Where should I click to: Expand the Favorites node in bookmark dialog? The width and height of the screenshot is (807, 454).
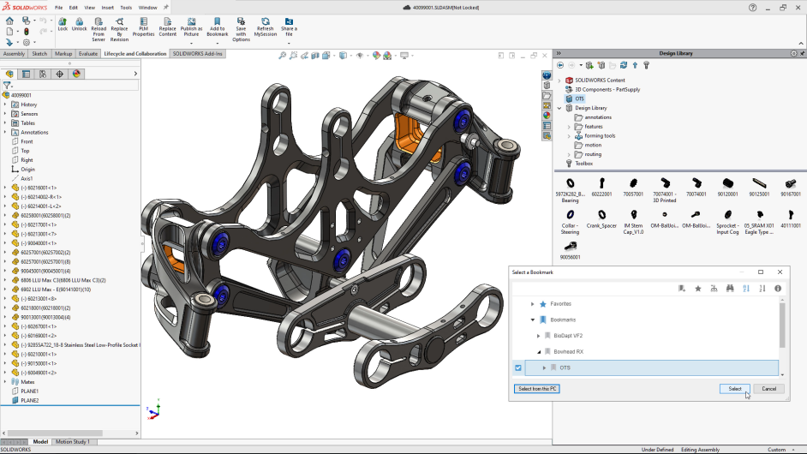pos(532,304)
